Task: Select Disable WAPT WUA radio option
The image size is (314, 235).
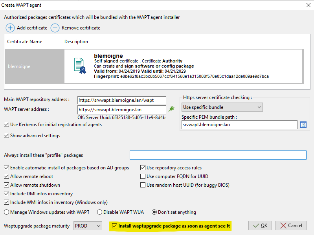Action: tap(99, 212)
